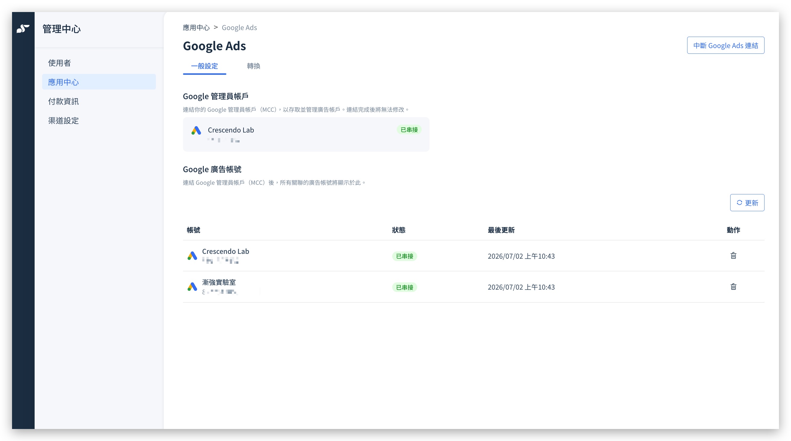The height and width of the screenshot is (441, 791).
Task: Delete the 漸強實驗室 ad account row
Action: click(733, 287)
